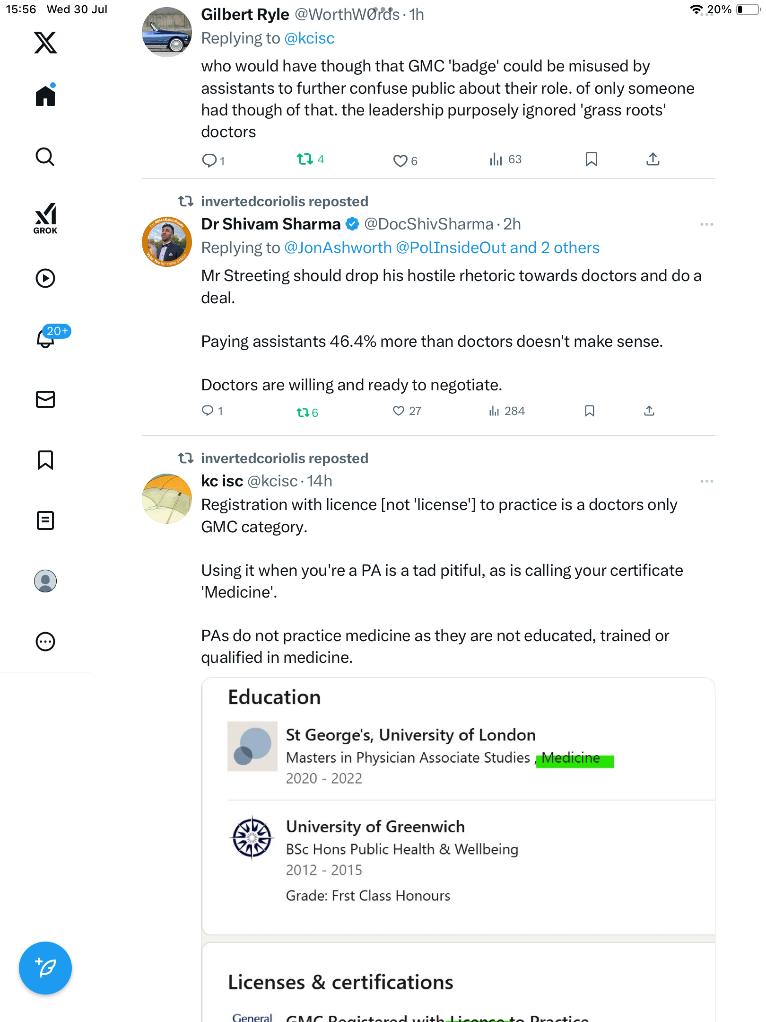This screenshot has width=766, height=1022.
Task: Open '@PolInsideOut and 2 others' reply link
Action: click(497, 248)
